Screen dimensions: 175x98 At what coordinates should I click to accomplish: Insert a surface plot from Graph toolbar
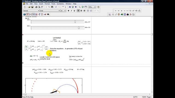(122, 14)
